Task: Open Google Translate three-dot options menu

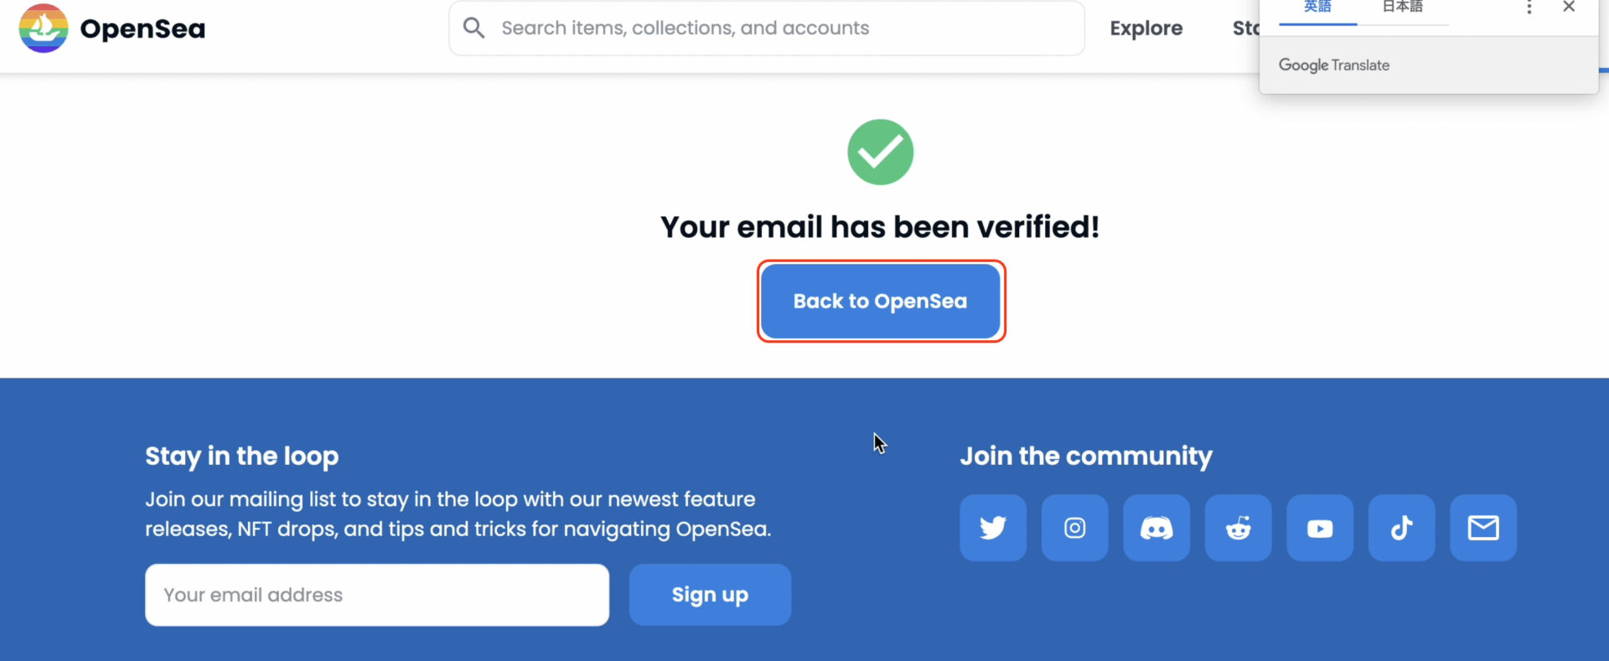Action: (x=1529, y=8)
